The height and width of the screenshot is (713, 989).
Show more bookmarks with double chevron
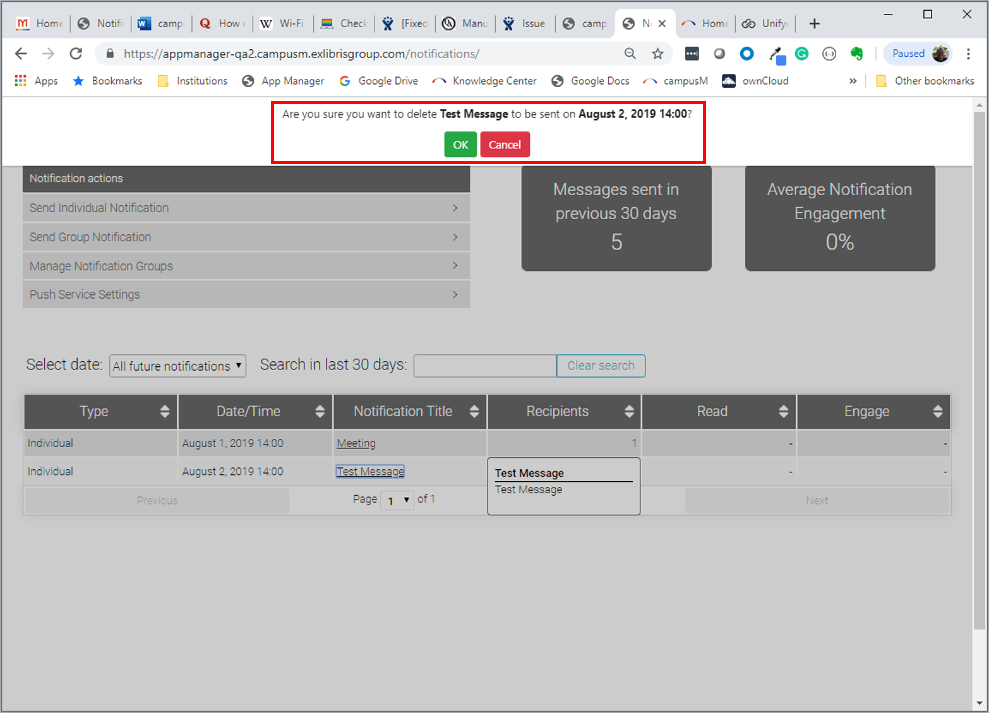[x=853, y=81]
